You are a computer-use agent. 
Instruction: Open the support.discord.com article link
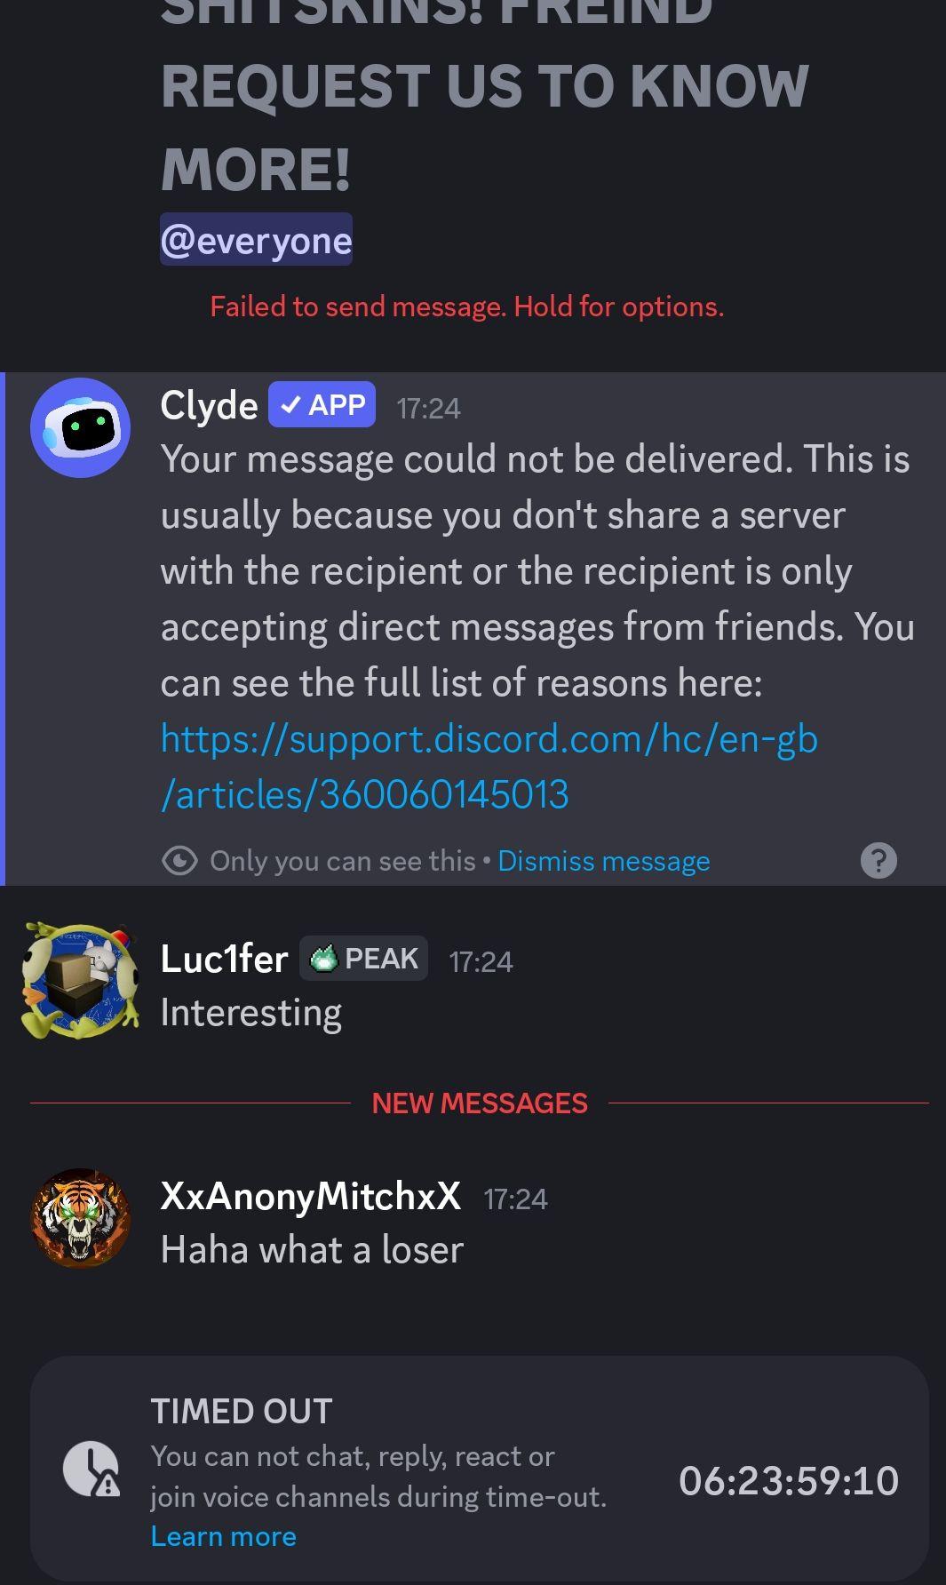(x=489, y=766)
